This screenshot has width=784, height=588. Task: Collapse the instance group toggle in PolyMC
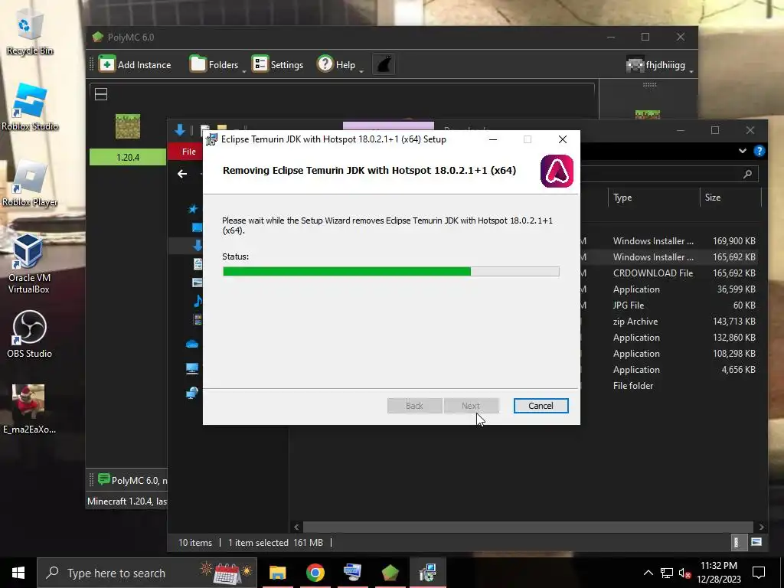(101, 94)
